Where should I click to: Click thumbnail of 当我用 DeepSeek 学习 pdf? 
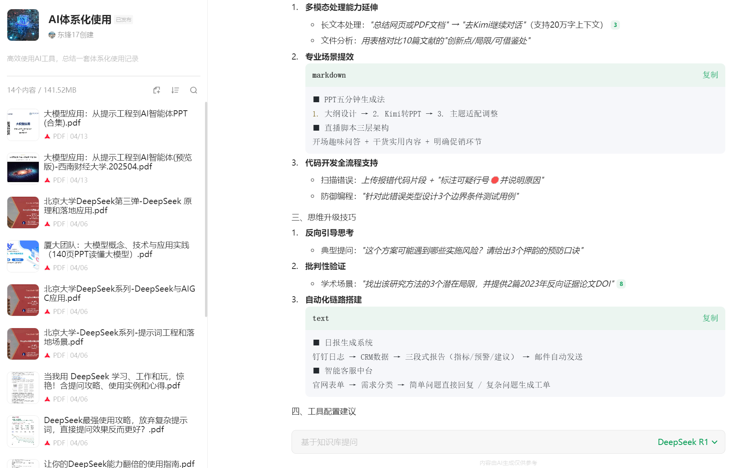[x=23, y=387]
